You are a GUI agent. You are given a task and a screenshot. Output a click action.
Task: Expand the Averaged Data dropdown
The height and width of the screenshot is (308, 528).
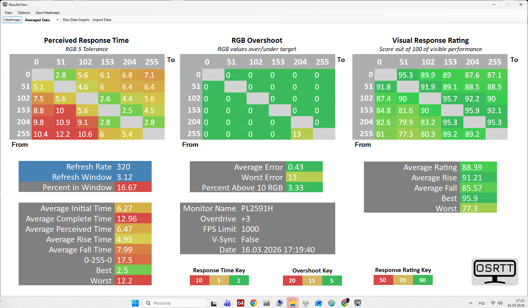point(57,20)
